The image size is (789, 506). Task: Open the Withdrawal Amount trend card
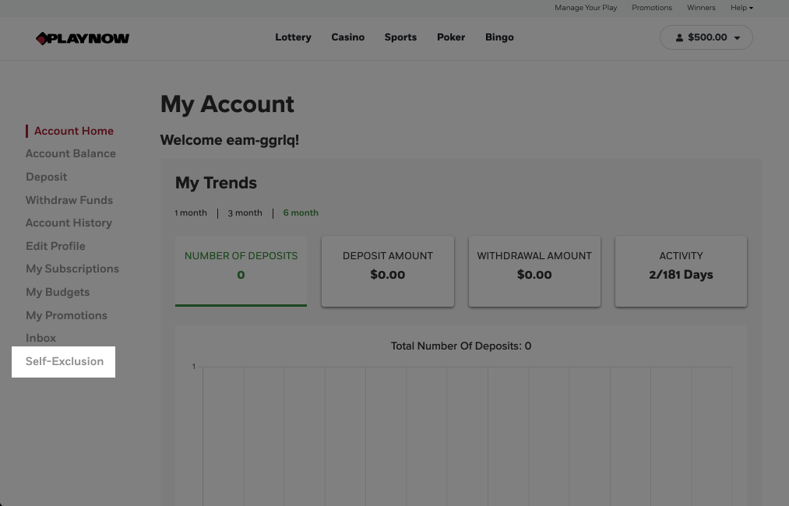(x=534, y=265)
